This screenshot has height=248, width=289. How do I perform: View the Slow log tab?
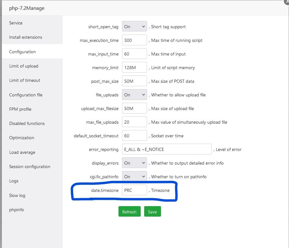17,195
